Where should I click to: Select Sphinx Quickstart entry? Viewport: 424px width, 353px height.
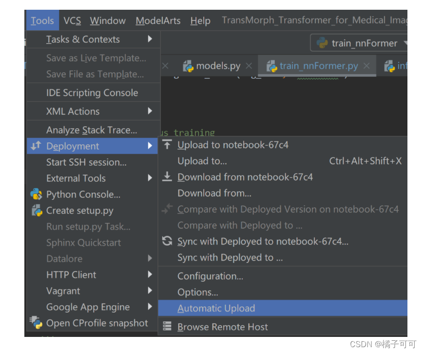pos(92,243)
